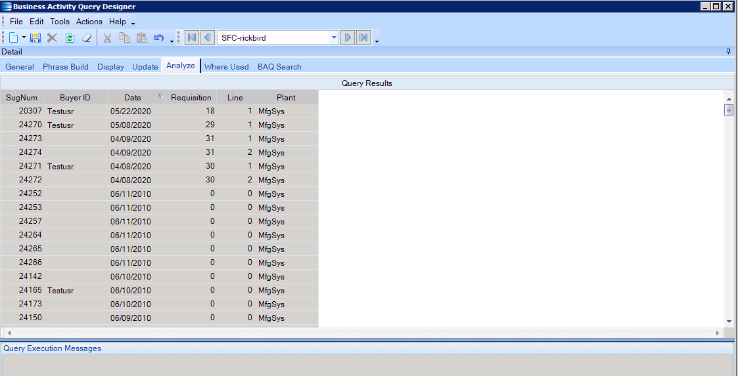The width and height of the screenshot is (740, 376).
Task: Open the Actions menu
Action: [x=89, y=22]
